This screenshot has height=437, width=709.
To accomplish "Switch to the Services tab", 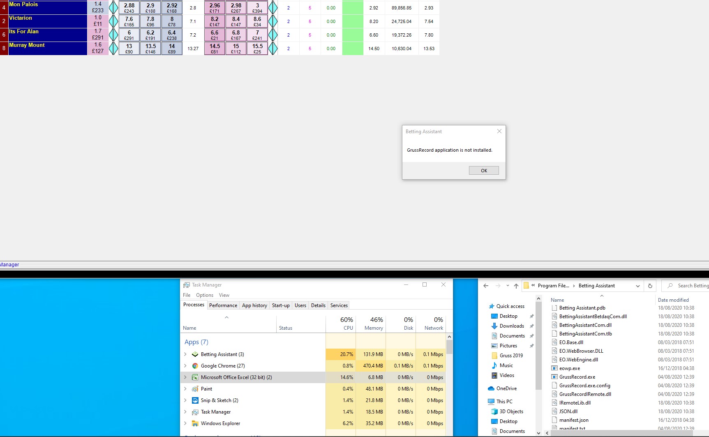I will 339,305.
